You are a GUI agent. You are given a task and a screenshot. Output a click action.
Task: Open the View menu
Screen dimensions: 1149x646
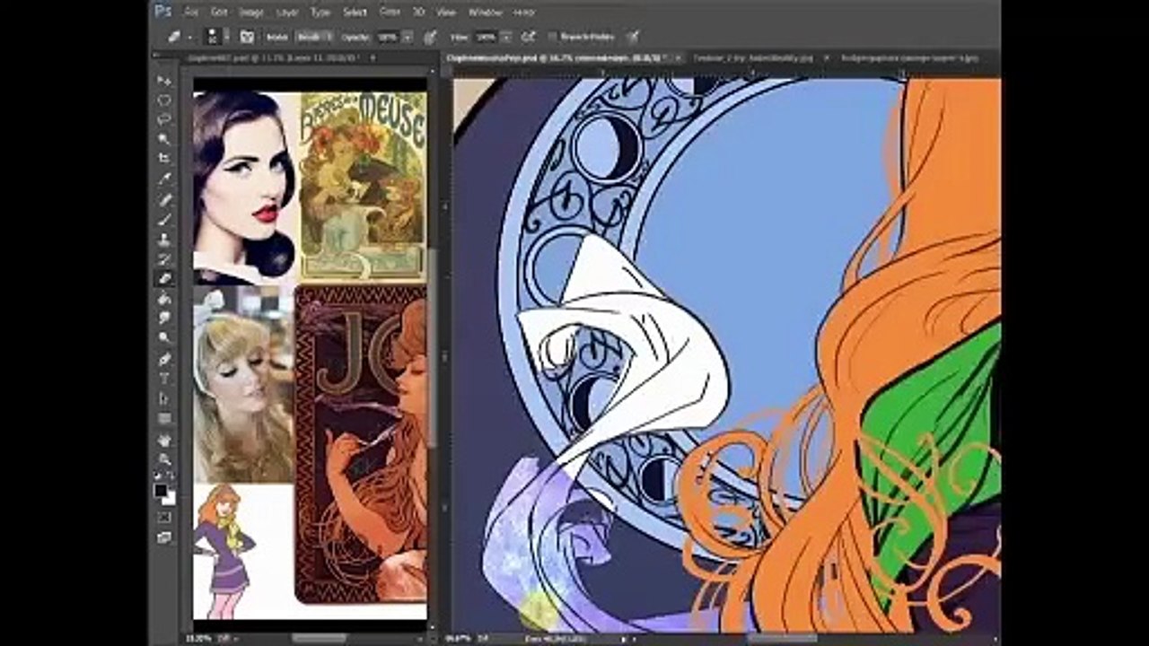(x=446, y=13)
